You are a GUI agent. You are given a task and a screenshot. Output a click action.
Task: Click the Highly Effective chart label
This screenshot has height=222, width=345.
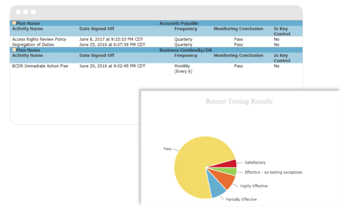click(x=254, y=186)
